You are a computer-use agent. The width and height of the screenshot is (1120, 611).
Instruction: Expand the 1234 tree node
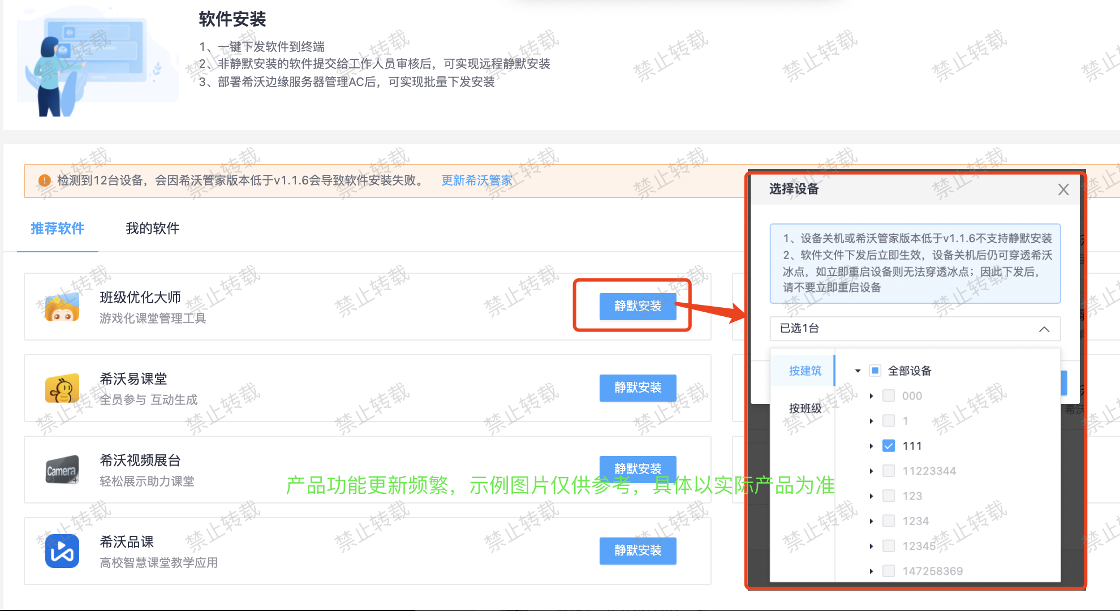coord(871,521)
